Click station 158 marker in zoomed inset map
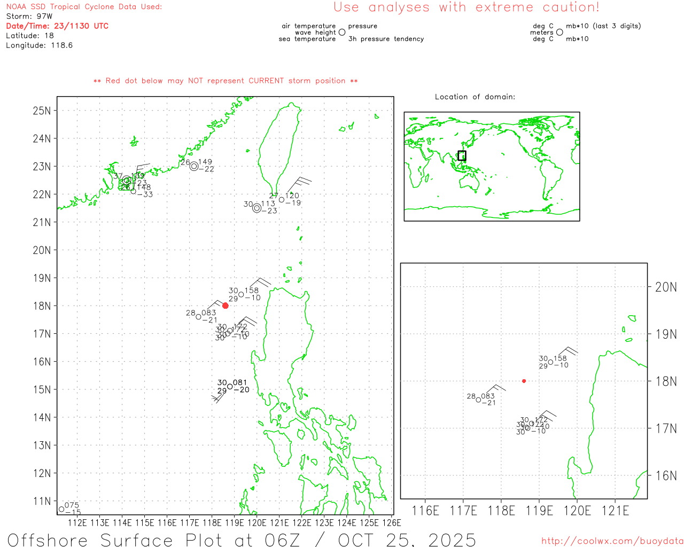The width and height of the screenshot is (684, 547). pyautogui.click(x=550, y=362)
